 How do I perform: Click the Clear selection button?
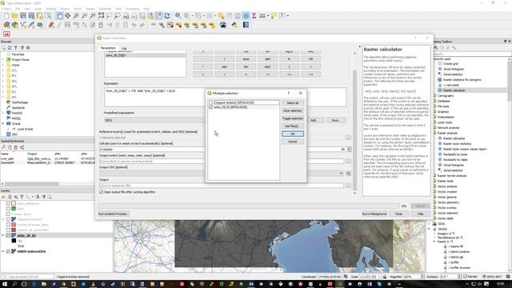tap(293, 110)
